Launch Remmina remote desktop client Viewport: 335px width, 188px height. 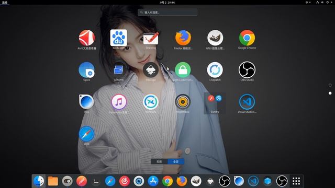151,102
